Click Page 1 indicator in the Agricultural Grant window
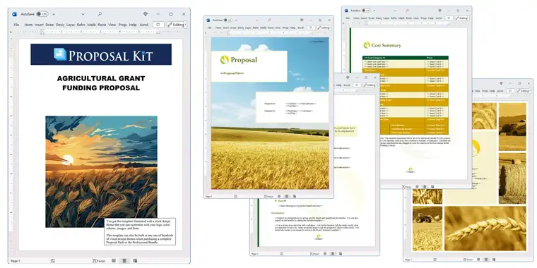The height and width of the screenshot is (268, 537). coord(16,261)
